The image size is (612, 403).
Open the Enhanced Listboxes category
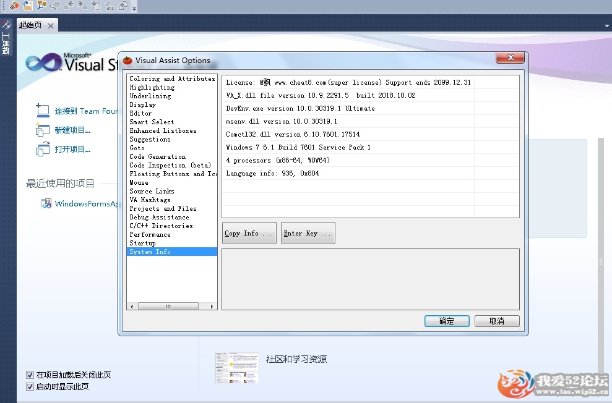172,130
